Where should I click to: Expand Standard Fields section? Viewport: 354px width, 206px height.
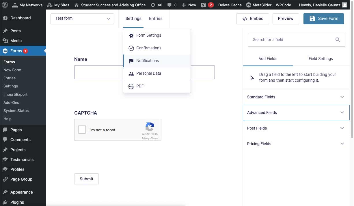coord(296,97)
